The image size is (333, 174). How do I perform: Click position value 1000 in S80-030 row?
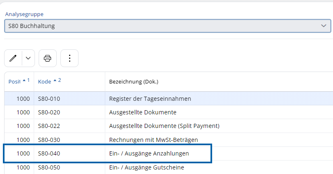pos(24,140)
